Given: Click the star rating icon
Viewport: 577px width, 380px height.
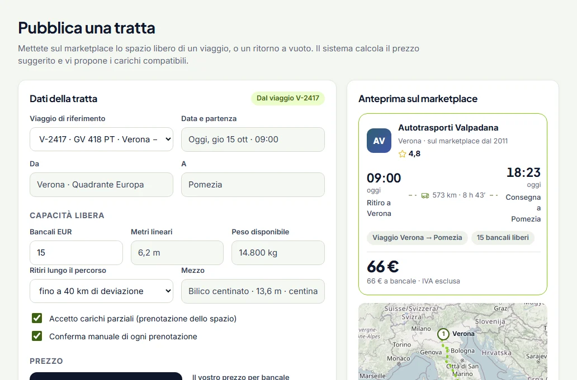Looking at the screenshot, I should click(402, 154).
